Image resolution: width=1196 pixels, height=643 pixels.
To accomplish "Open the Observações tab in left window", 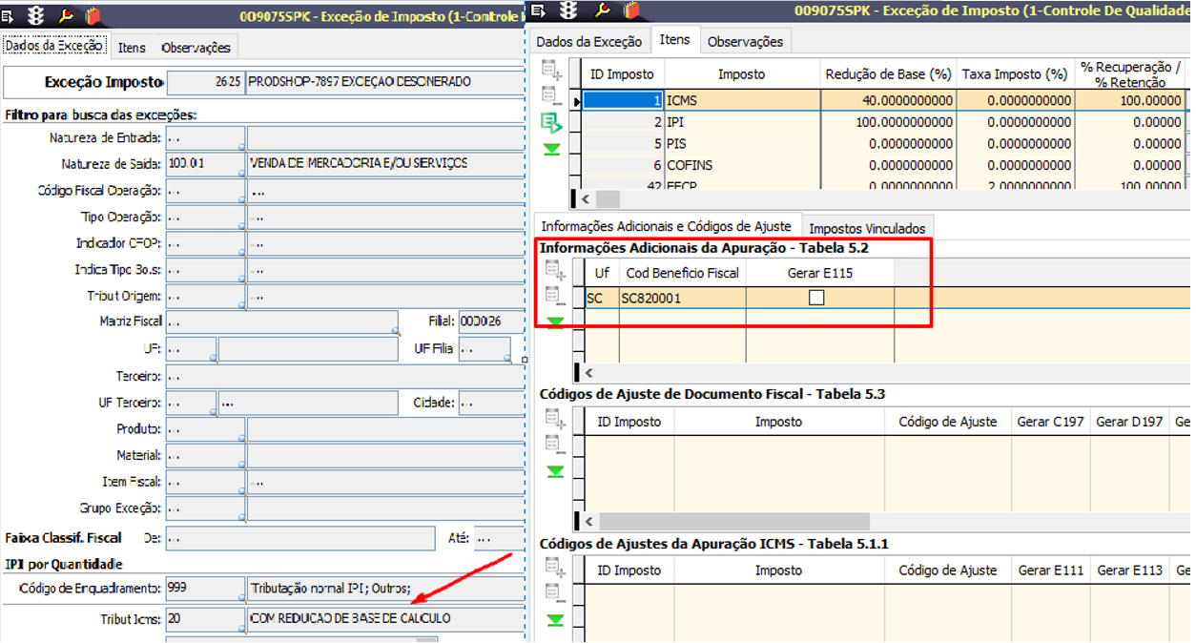I will coord(196,47).
